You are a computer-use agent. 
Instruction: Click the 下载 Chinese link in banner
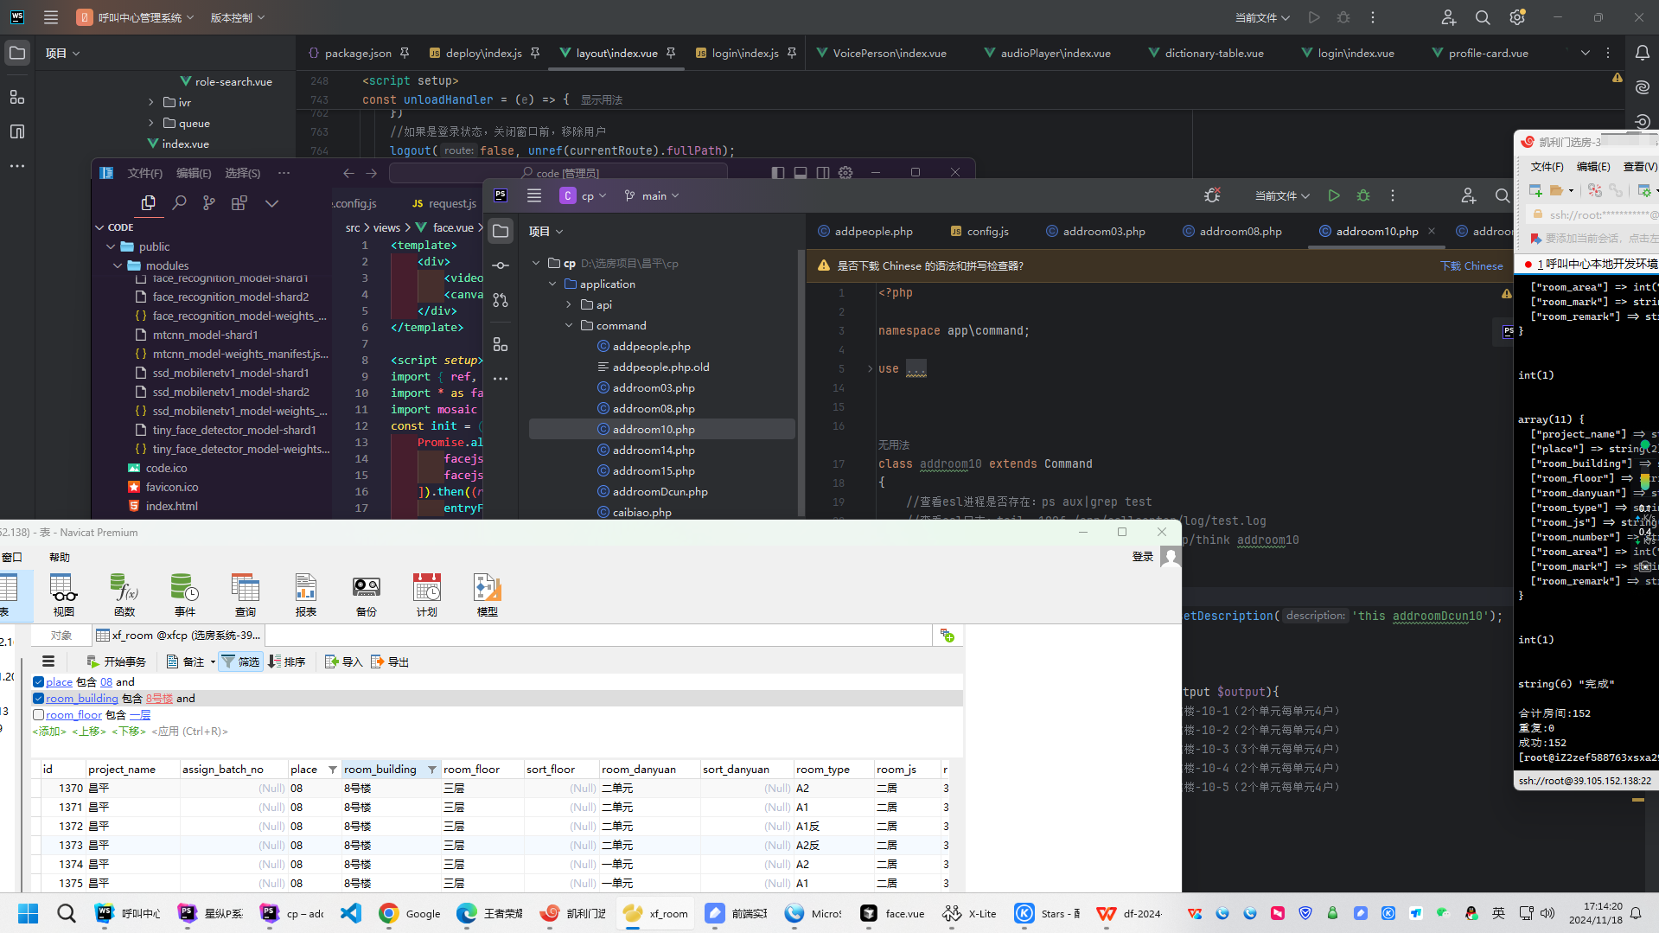coord(1471,266)
